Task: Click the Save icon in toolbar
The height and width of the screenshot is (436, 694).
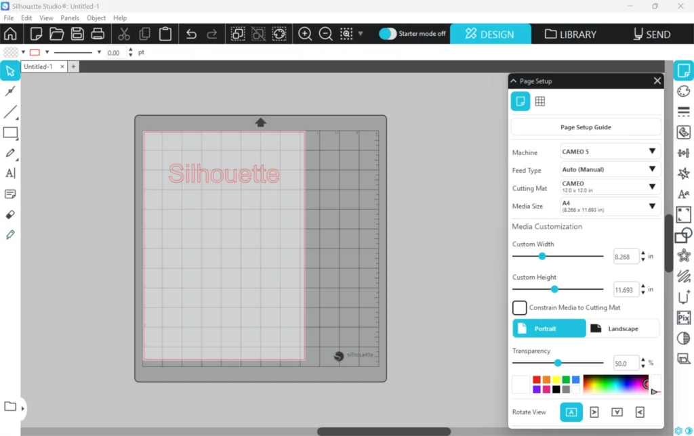Action: (77, 34)
